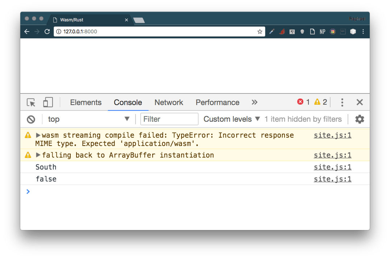Switch to the Network tab
Viewport: 390px width, 259px height.
169,102
